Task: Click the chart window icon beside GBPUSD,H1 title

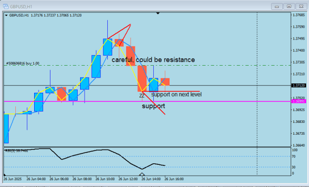Action: point(6,6)
